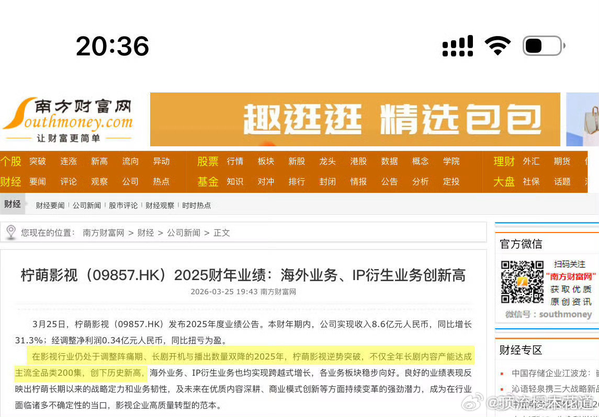
Task: Open the 股票 navigation section
Action: 207,161
